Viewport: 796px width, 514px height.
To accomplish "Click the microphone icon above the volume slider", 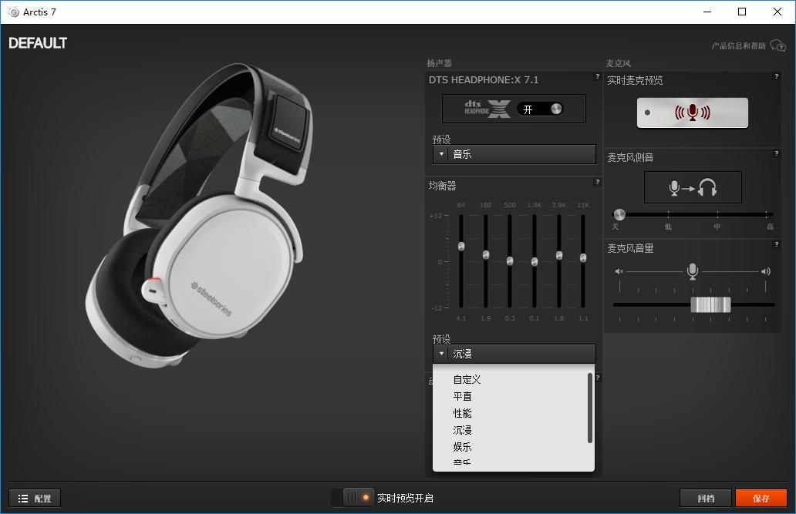I will click(692, 270).
